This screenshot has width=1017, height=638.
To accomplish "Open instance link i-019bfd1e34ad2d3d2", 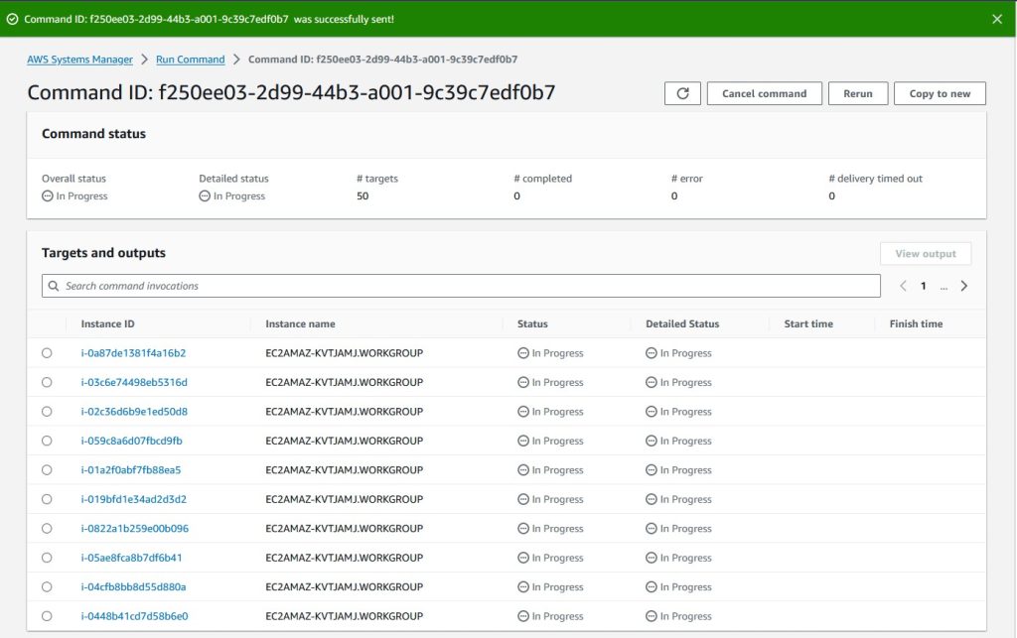I will [x=133, y=499].
